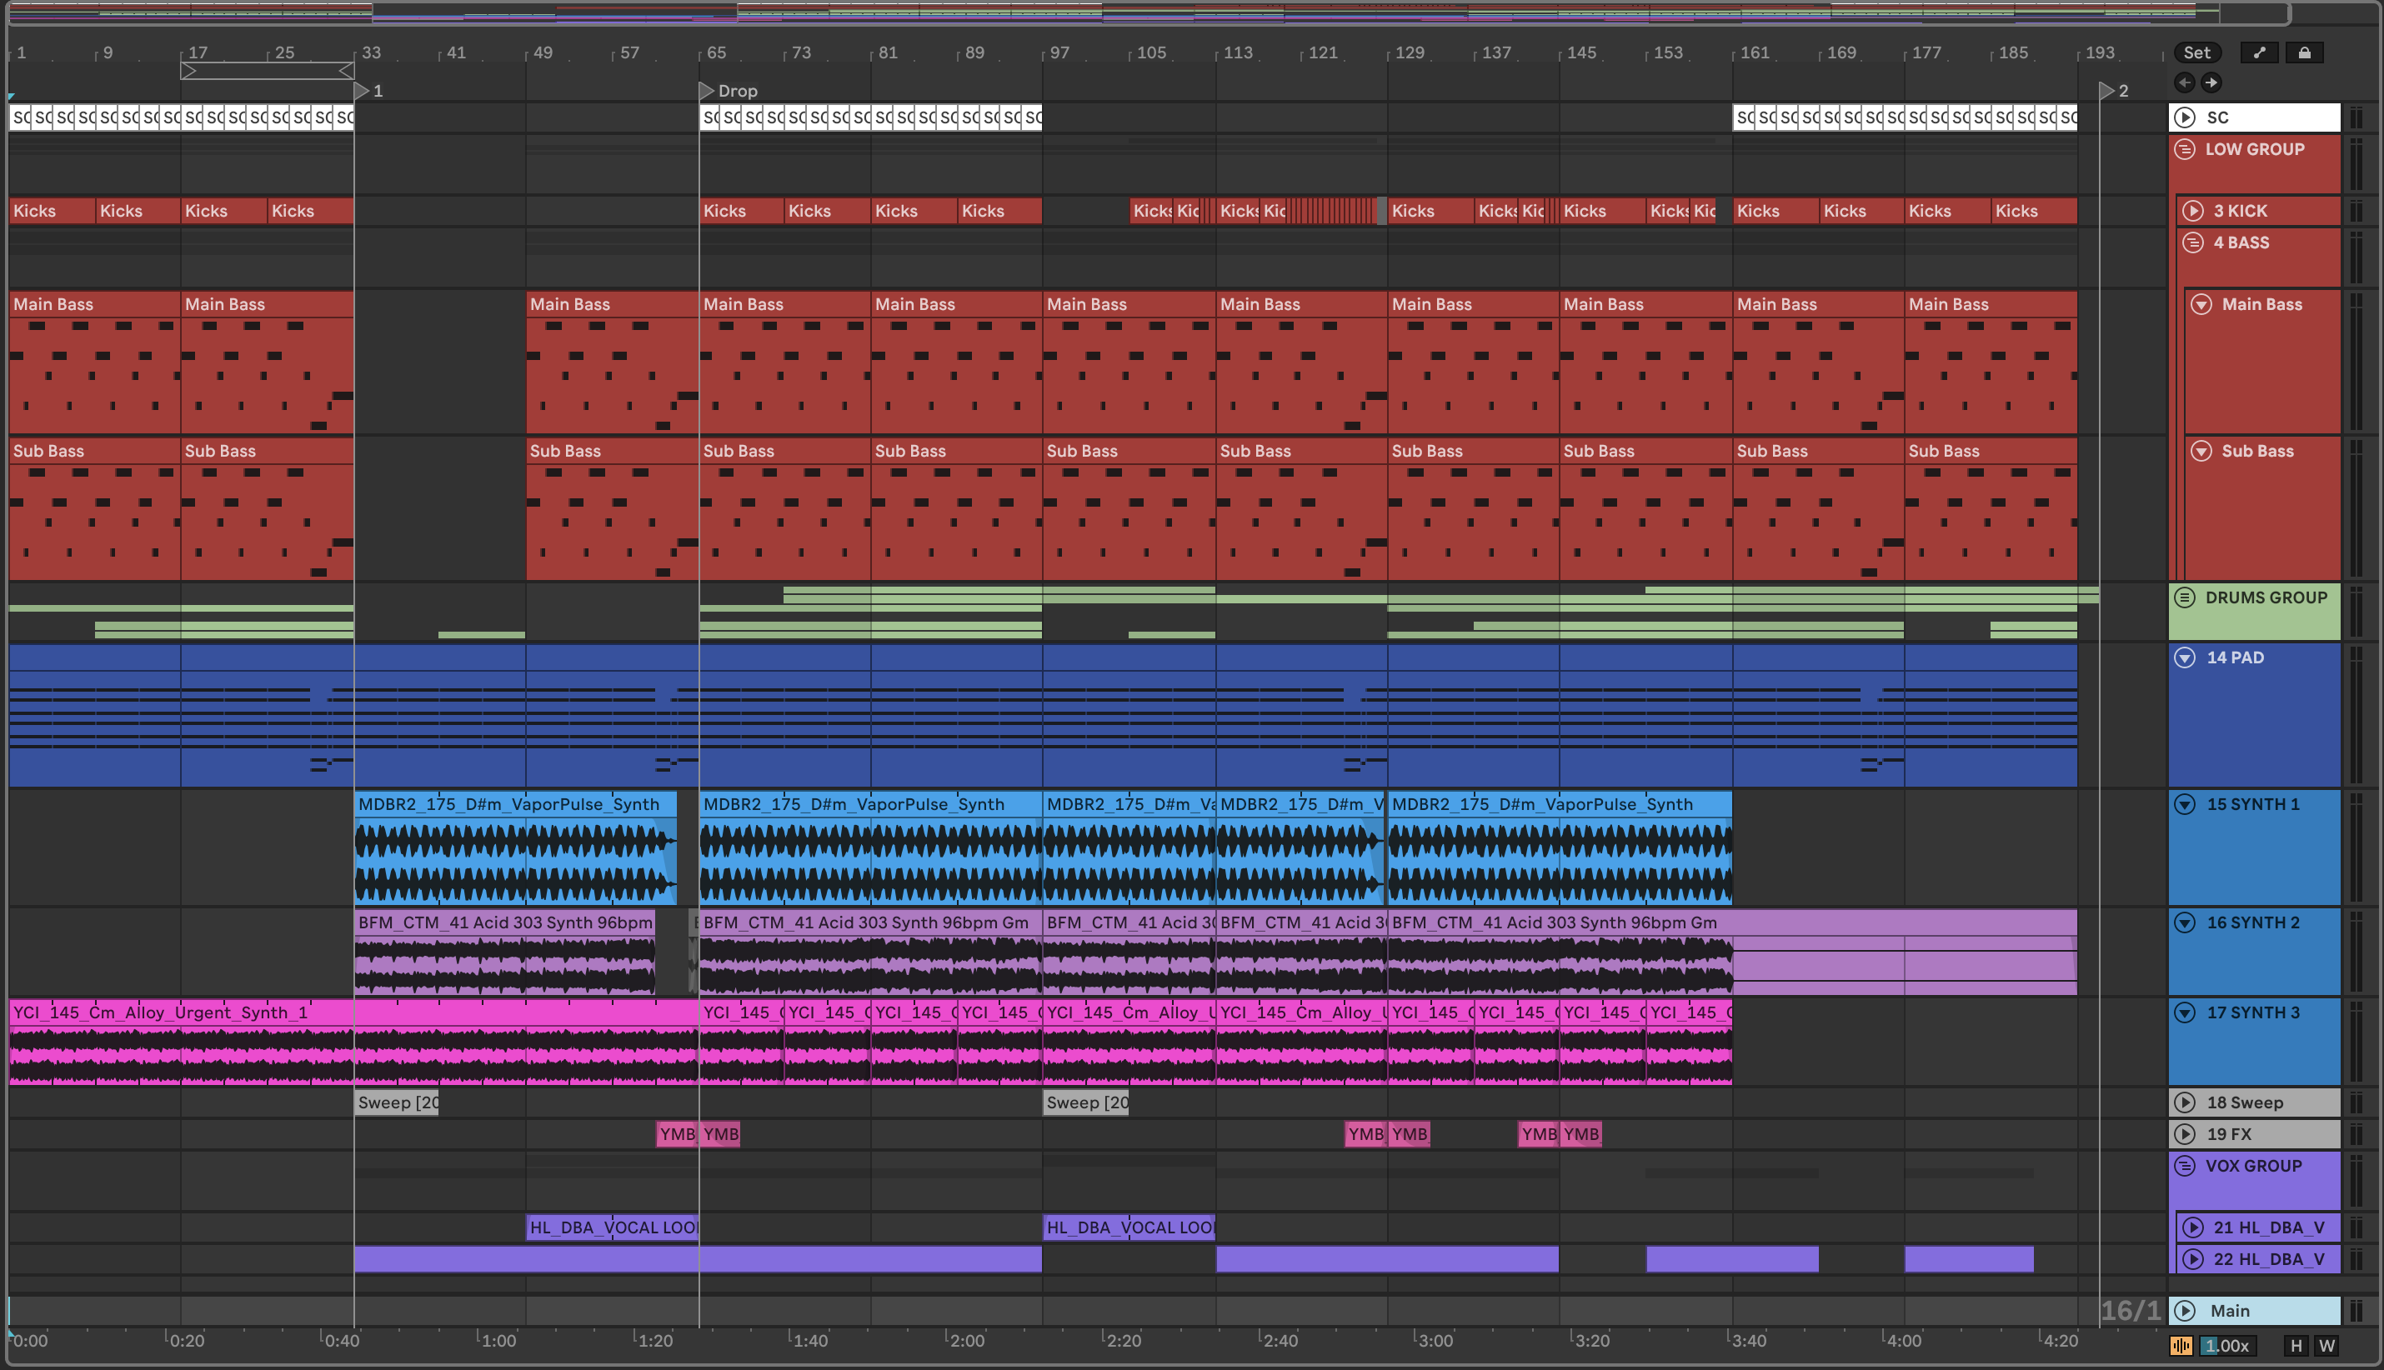This screenshot has width=2384, height=1370.
Task: Jump to the previous locator arrow
Action: coord(2185,82)
